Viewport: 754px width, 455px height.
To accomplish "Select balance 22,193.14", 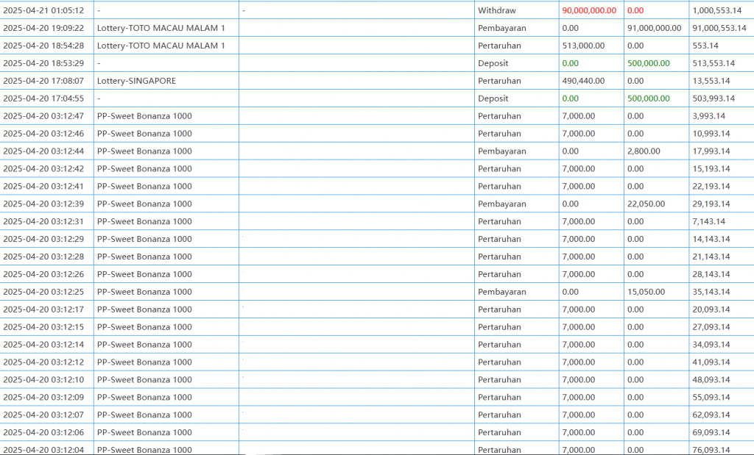I will [x=711, y=186].
